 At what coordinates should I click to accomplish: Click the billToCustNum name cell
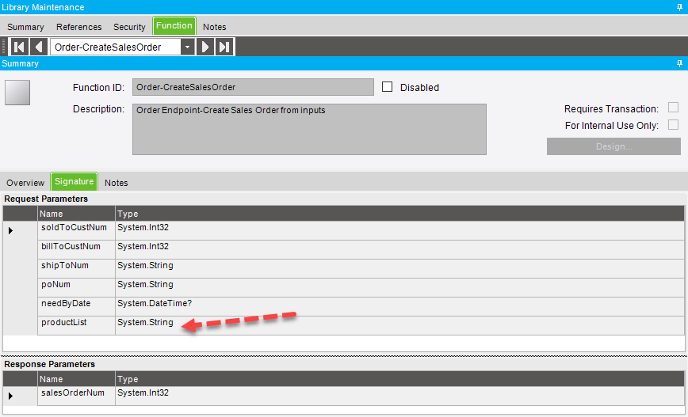(76, 249)
